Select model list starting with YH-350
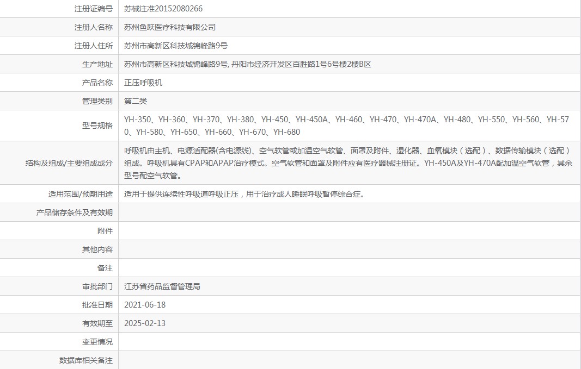The height and width of the screenshot is (369, 581). tap(346, 126)
